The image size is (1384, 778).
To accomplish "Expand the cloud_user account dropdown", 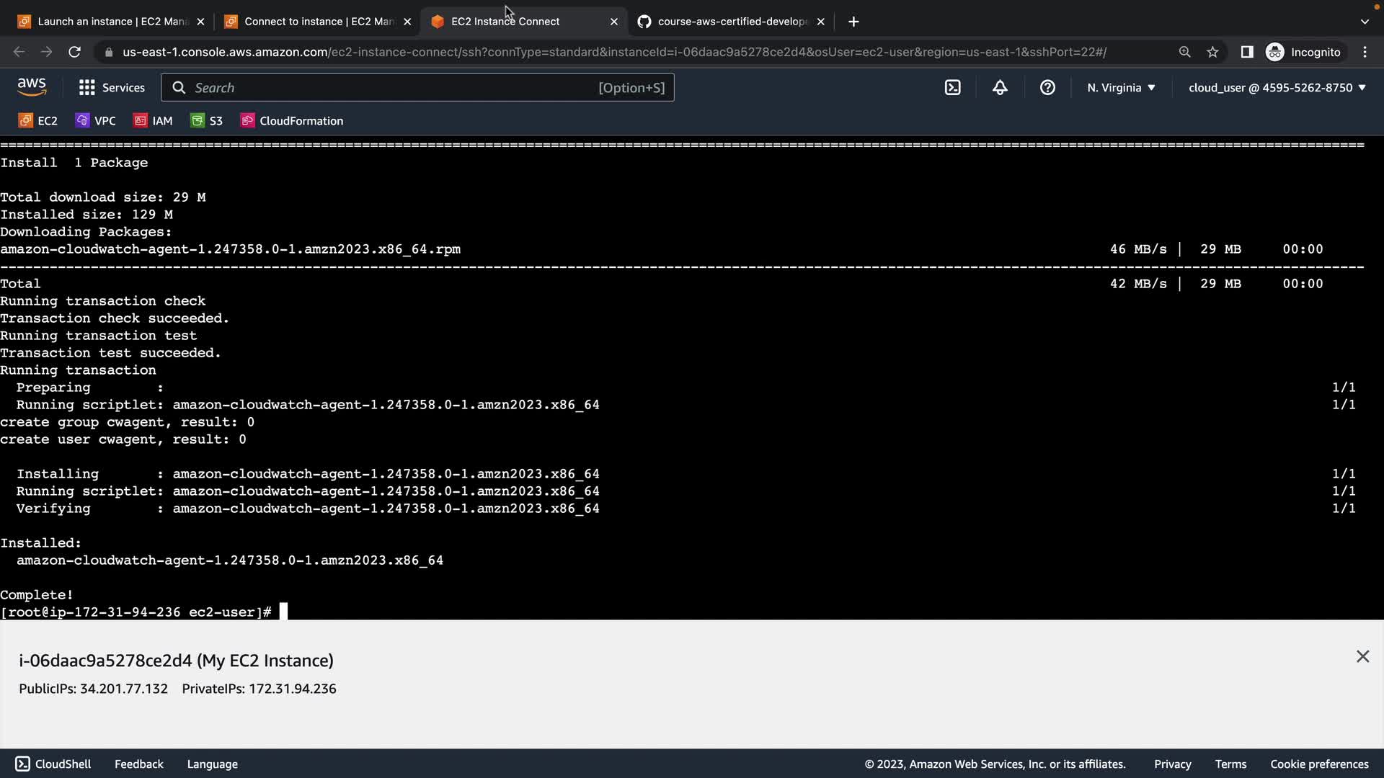I will (x=1277, y=87).
